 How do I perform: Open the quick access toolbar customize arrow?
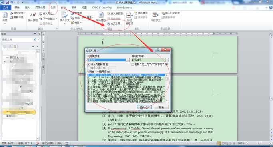tap(23, 2)
